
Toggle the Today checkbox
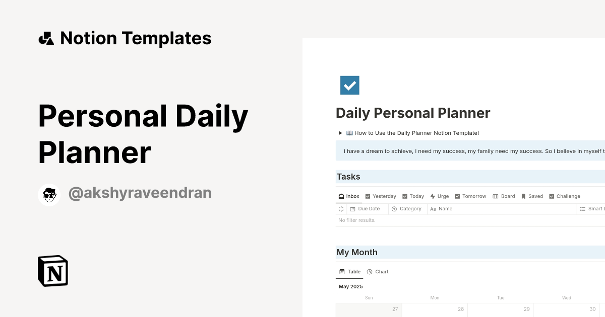coord(404,196)
